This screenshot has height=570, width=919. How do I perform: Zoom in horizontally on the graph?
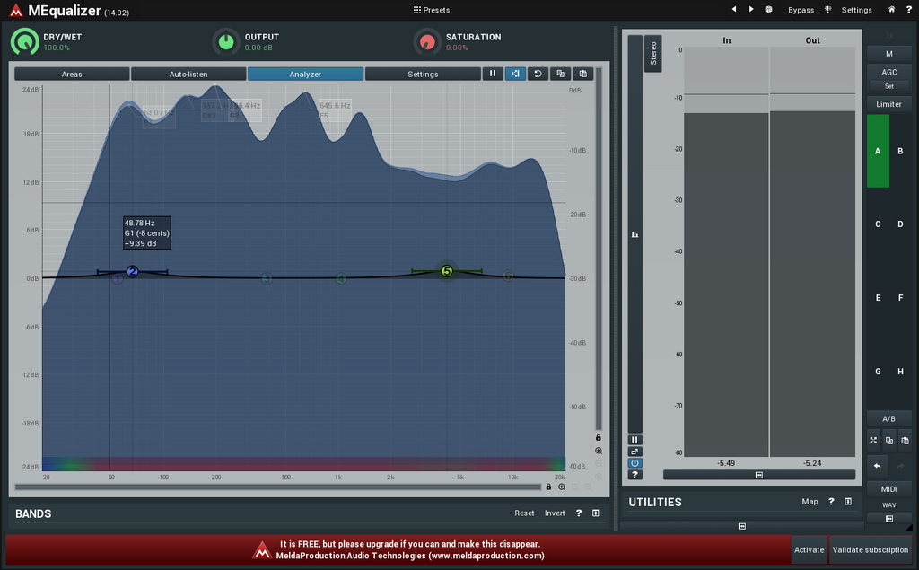[x=562, y=487]
